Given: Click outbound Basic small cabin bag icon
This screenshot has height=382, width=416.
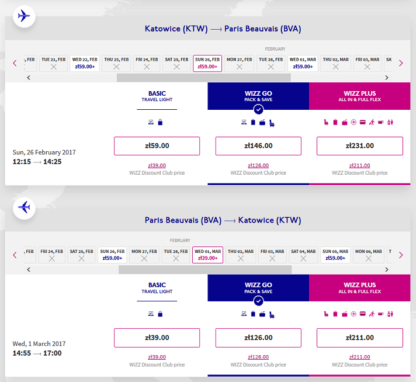Looking at the screenshot, I should pos(160,122).
